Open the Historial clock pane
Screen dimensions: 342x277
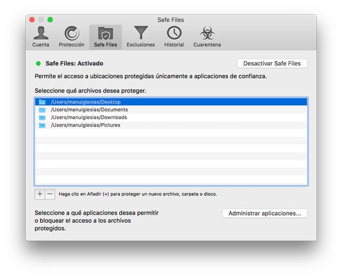click(174, 37)
